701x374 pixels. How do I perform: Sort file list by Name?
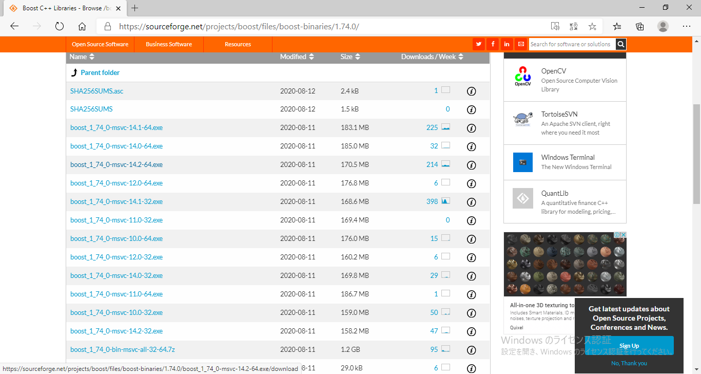point(82,57)
